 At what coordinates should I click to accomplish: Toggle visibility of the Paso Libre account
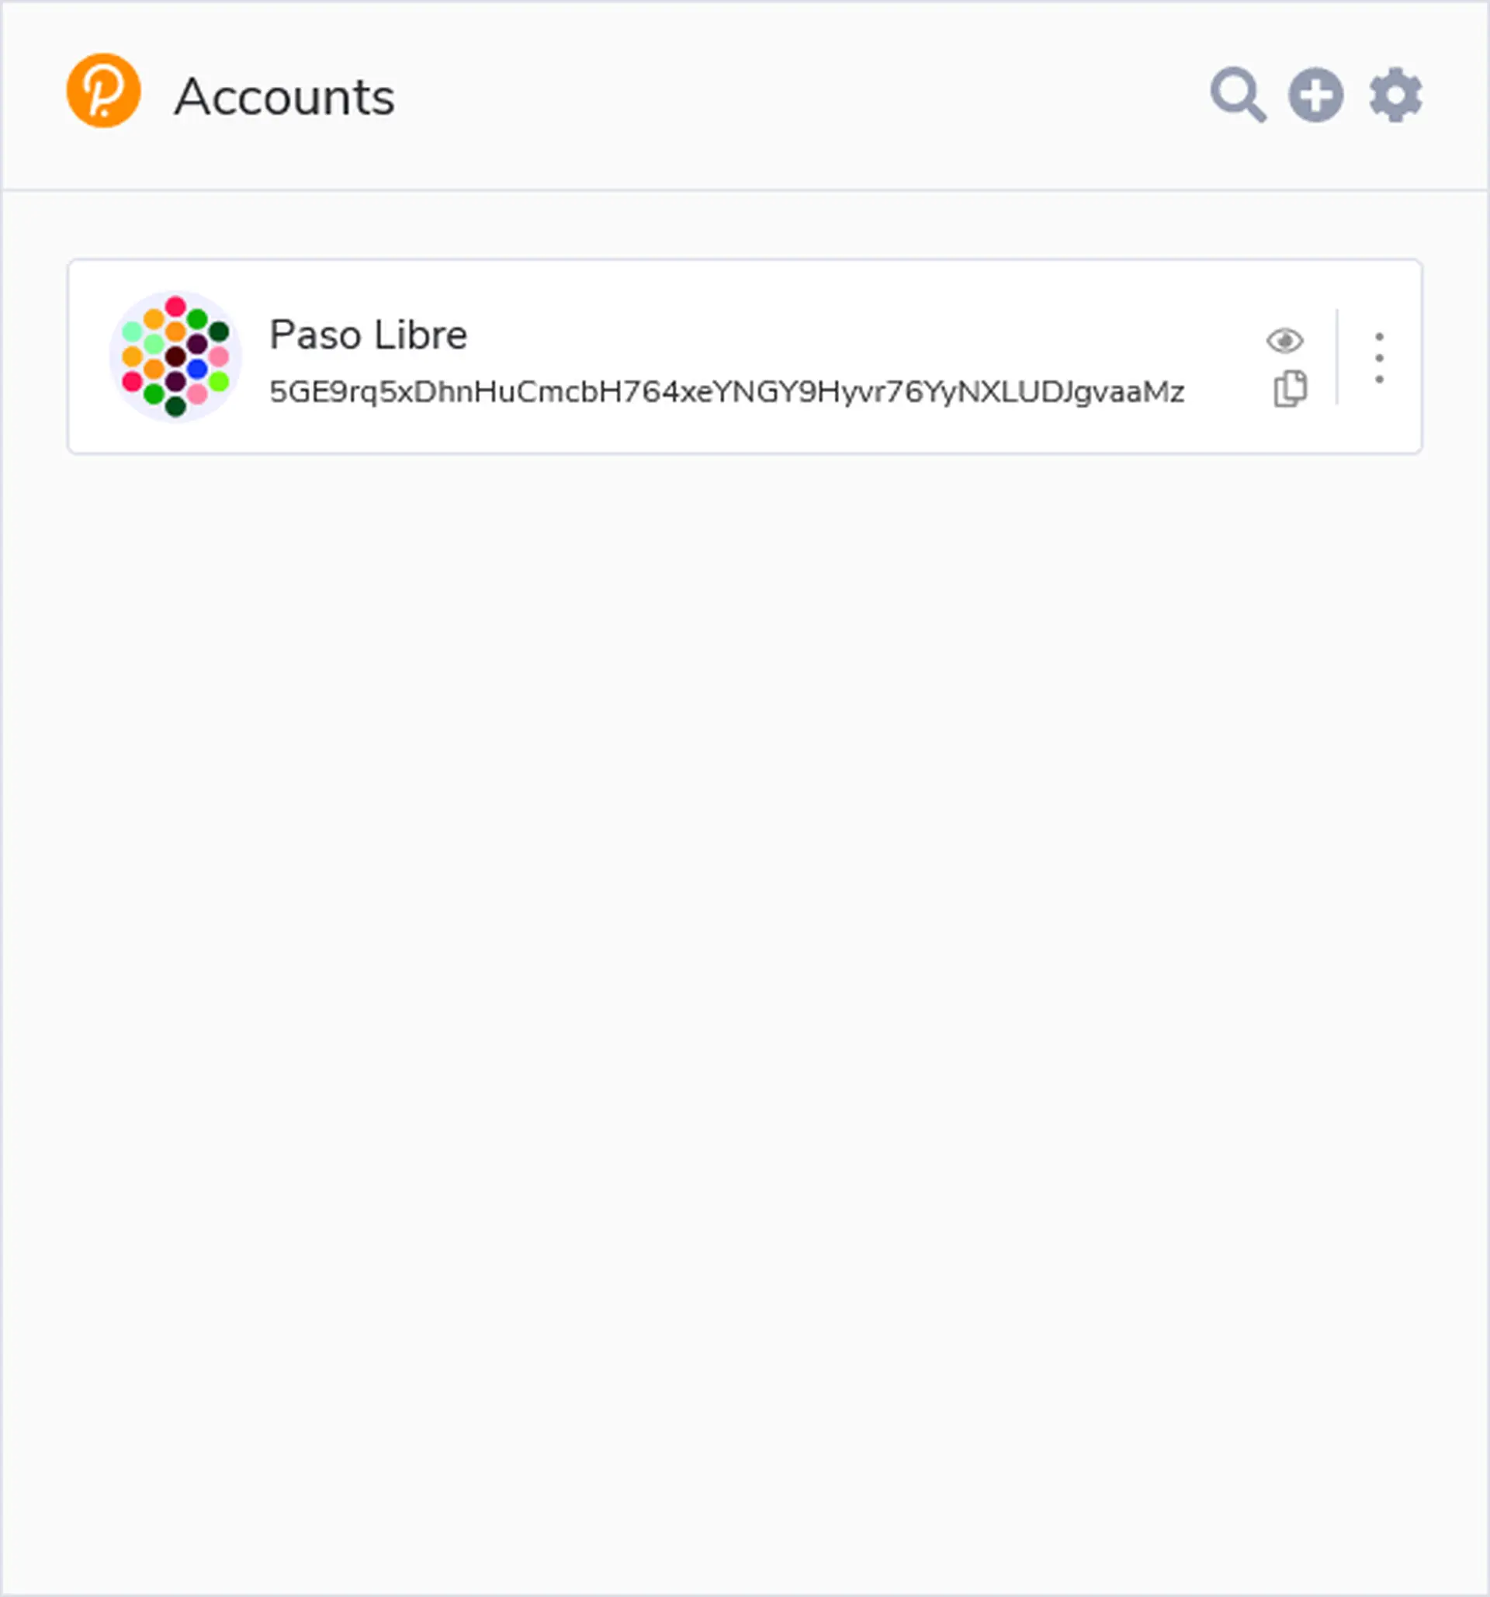[x=1284, y=341]
